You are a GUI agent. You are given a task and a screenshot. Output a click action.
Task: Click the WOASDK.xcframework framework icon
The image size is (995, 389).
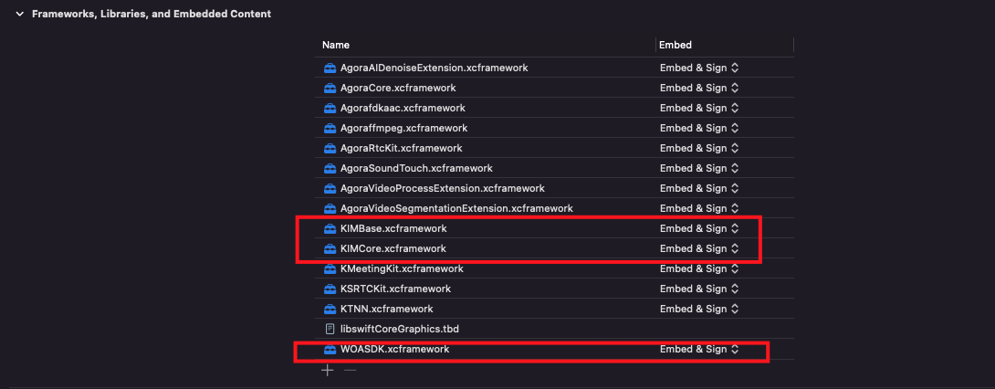(x=330, y=349)
